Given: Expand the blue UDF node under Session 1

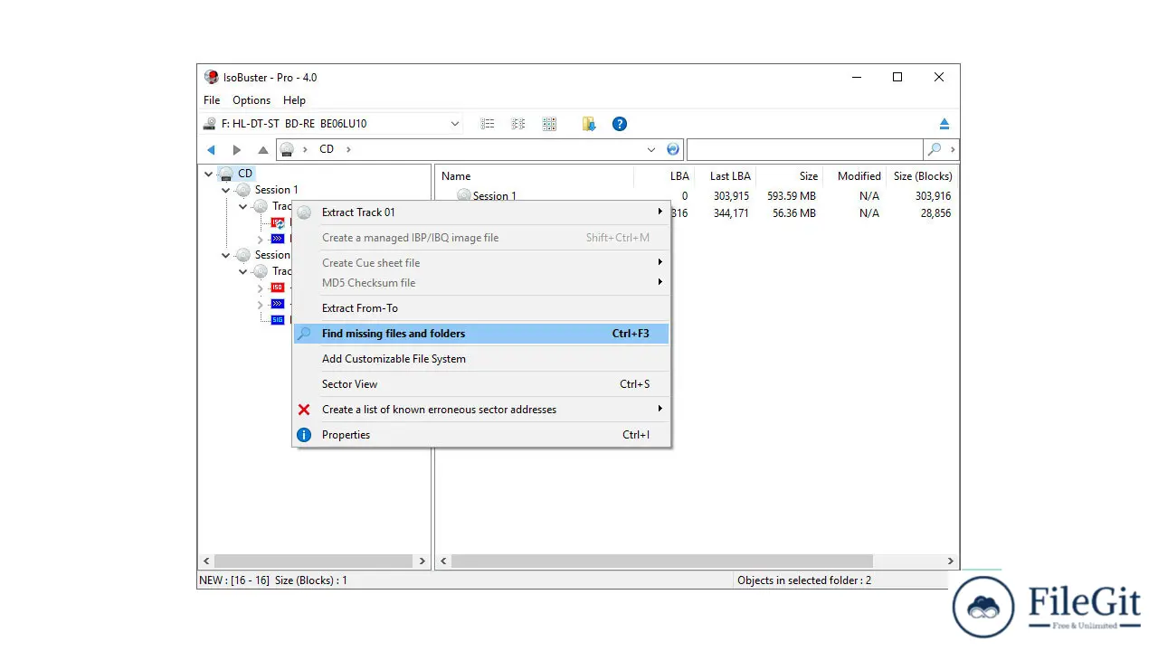Looking at the screenshot, I should [261, 239].
